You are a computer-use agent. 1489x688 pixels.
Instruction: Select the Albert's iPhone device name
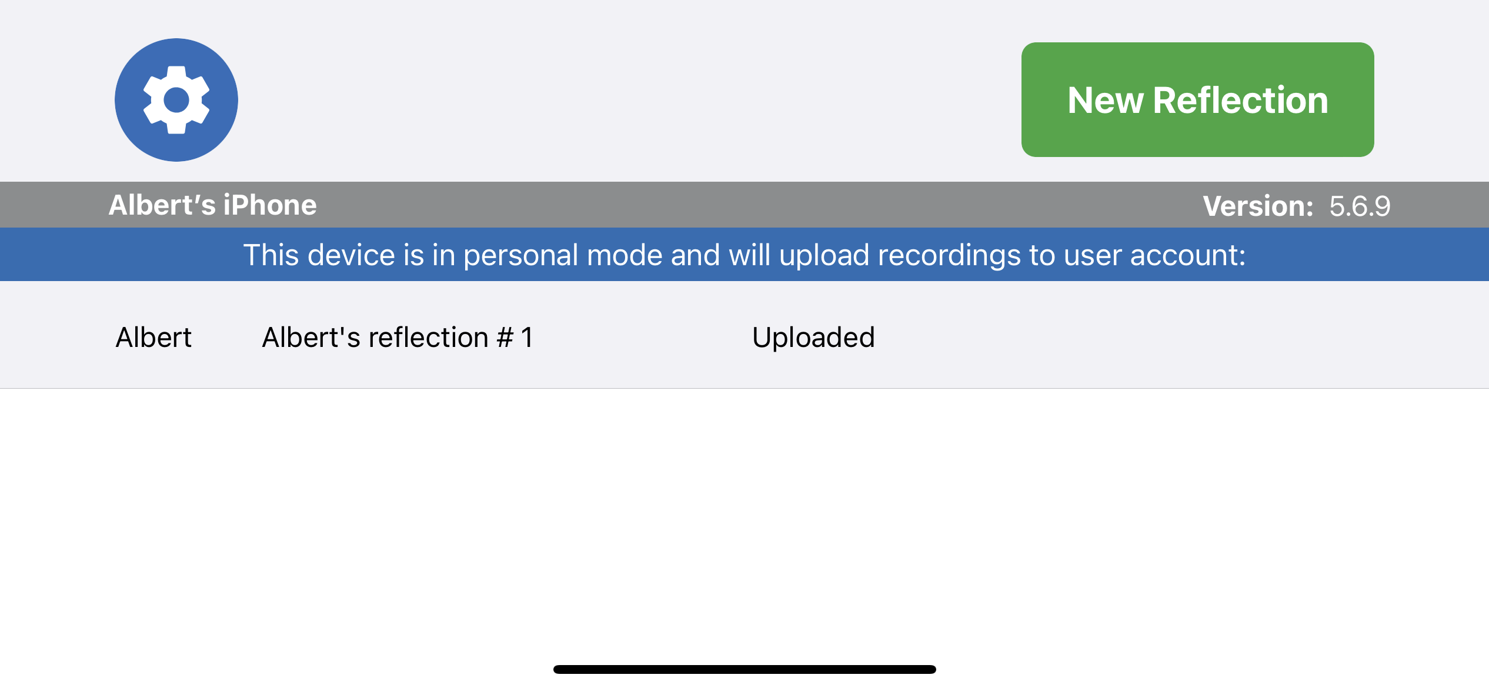click(212, 205)
